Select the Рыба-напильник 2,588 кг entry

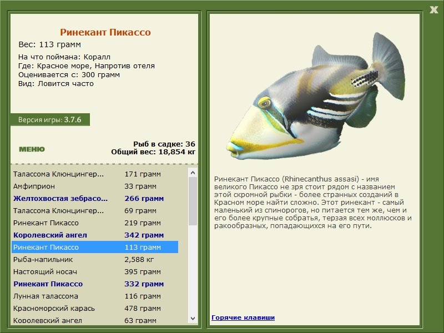point(95,259)
